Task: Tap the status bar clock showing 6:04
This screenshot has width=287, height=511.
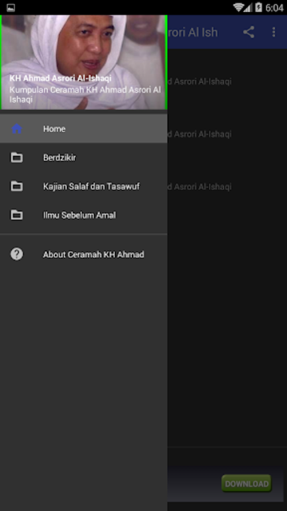Action: (274, 8)
